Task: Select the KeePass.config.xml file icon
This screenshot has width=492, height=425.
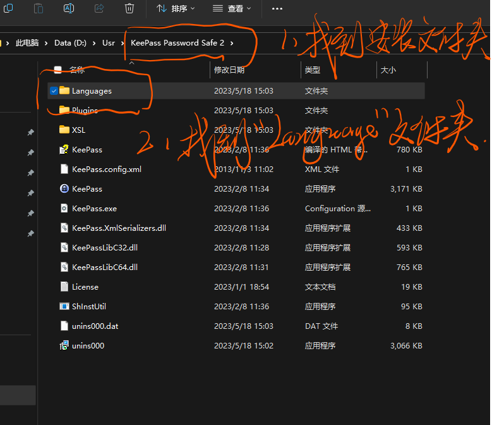Action: click(x=64, y=169)
